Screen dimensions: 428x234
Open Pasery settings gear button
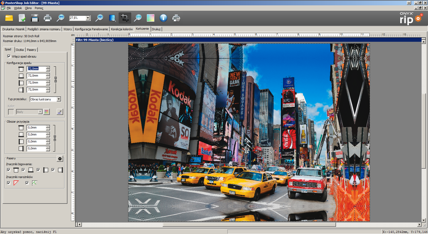60,159
